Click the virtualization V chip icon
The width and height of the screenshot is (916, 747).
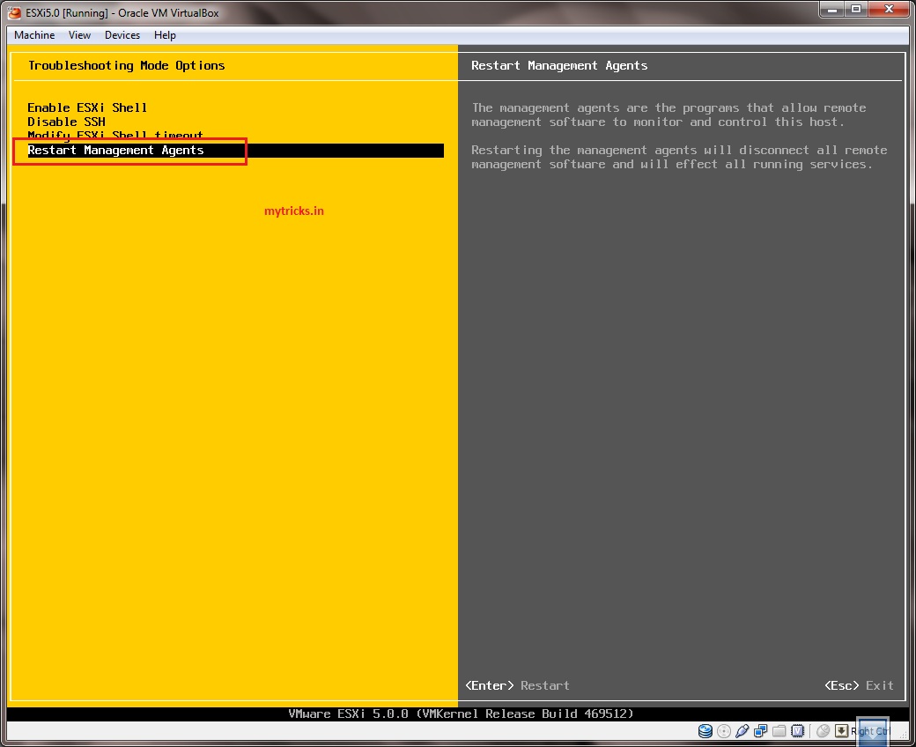click(x=797, y=730)
